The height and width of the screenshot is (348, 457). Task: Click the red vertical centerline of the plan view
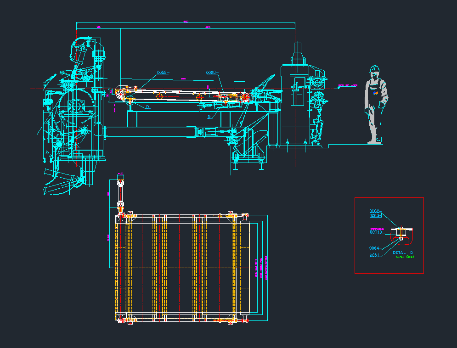pyautogui.click(x=179, y=266)
